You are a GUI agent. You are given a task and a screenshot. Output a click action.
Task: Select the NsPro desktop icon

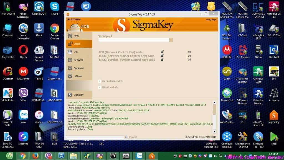258,52
